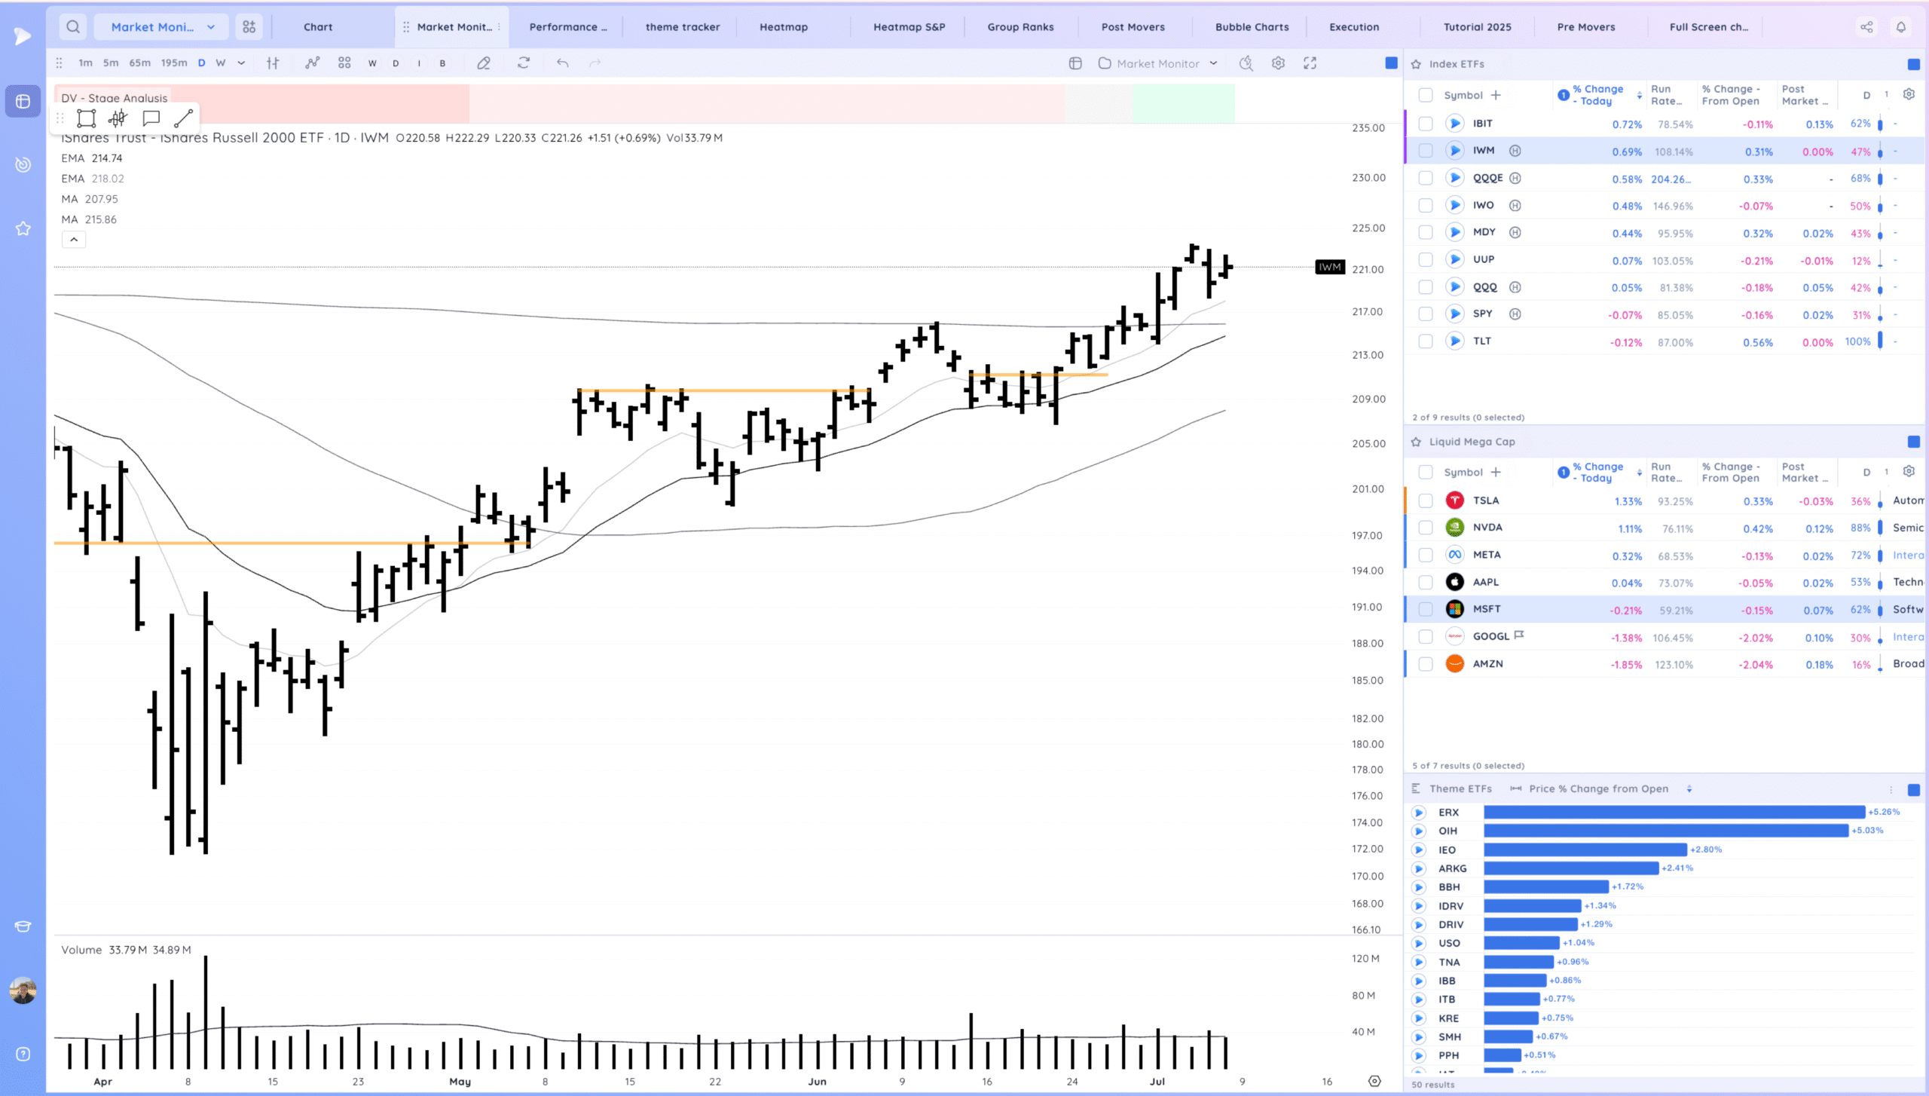Click the chart settings gear icon
Screen dimensions: 1929x1096
[1278, 63]
